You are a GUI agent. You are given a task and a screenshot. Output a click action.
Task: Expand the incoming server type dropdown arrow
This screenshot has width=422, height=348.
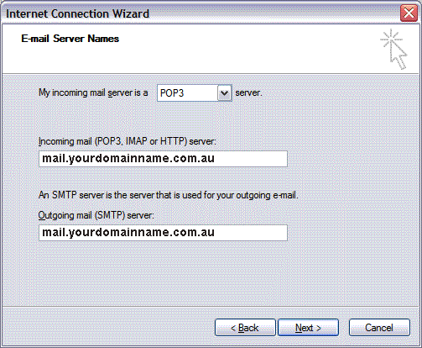tap(224, 93)
